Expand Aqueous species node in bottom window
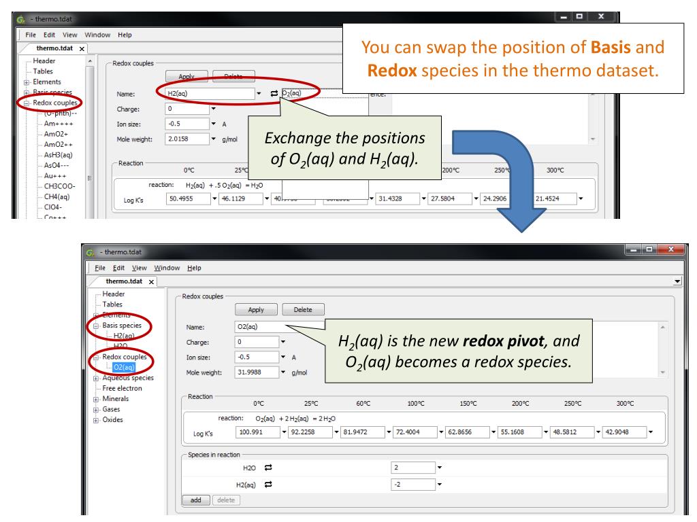 pos(96,378)
